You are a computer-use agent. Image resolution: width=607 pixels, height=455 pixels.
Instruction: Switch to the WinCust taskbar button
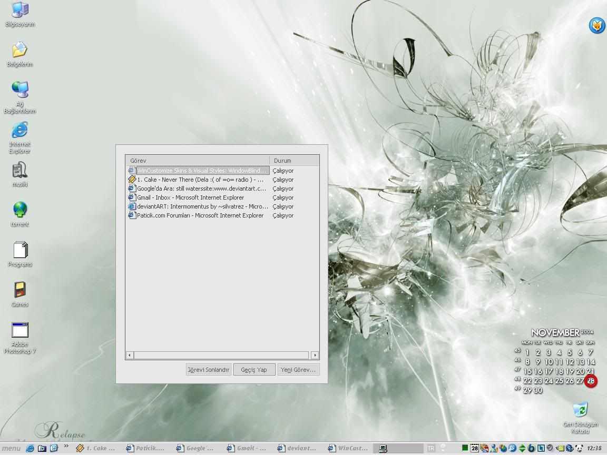tap(348, 448)
